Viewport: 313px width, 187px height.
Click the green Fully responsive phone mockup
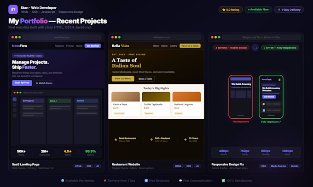(x=271, y=97)
